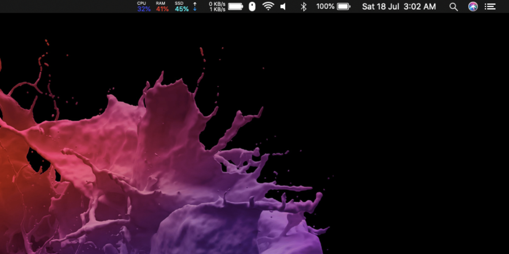
Task: Click the Magic Mouse status icon
Action: pos(252,6)
